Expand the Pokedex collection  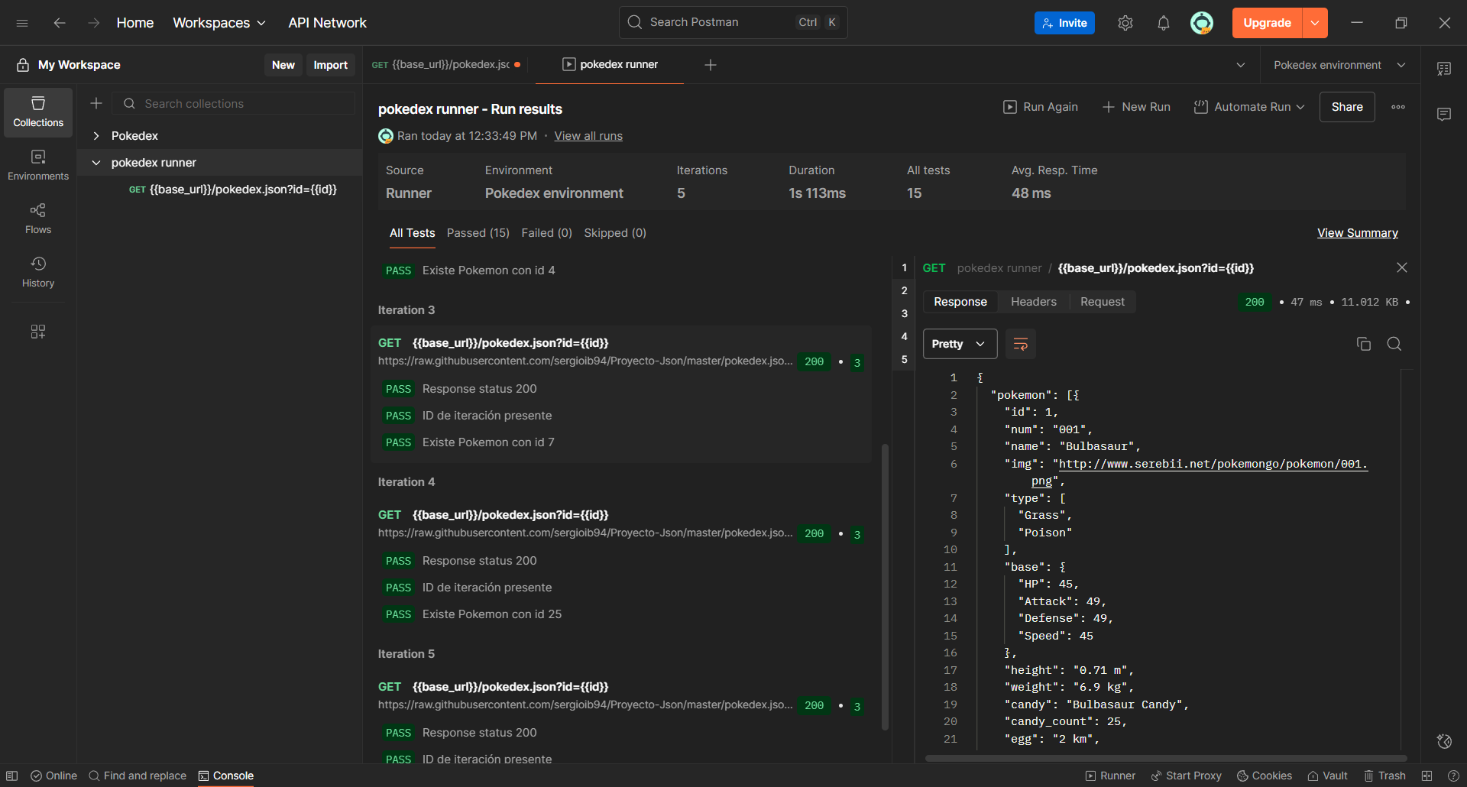coord(96,136)
